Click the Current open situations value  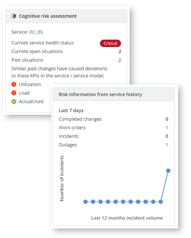point(120,51)
